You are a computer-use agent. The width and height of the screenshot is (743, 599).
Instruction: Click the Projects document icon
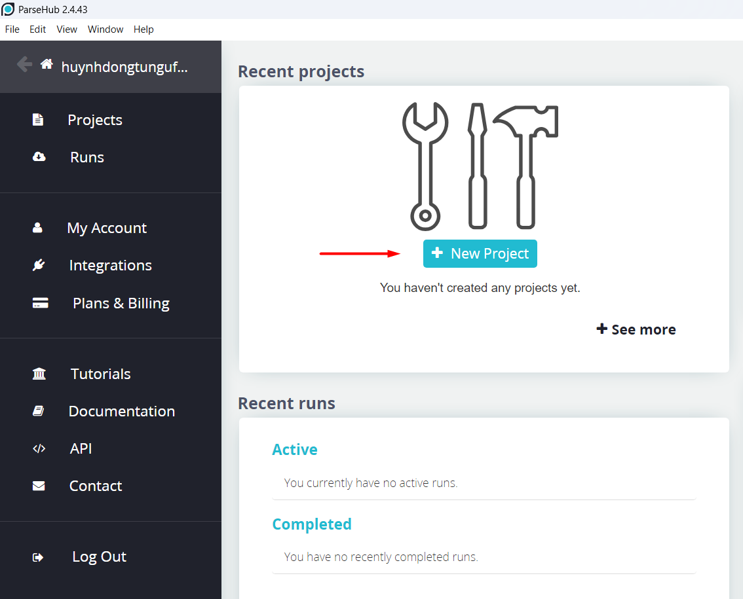[x=39, y=120]
